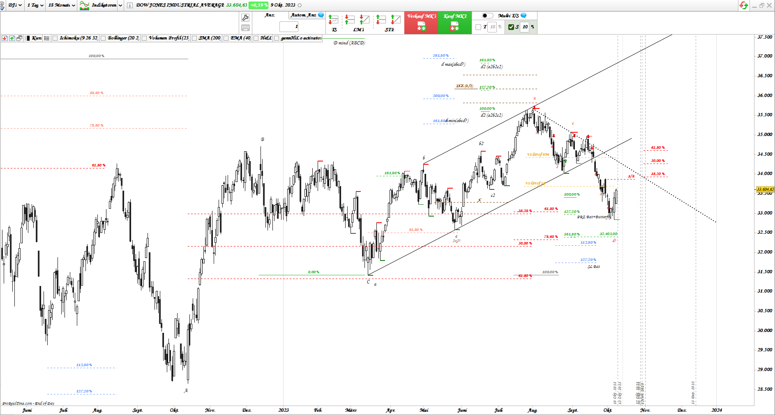Click the green up-arrow panel icon

point(12,38)
